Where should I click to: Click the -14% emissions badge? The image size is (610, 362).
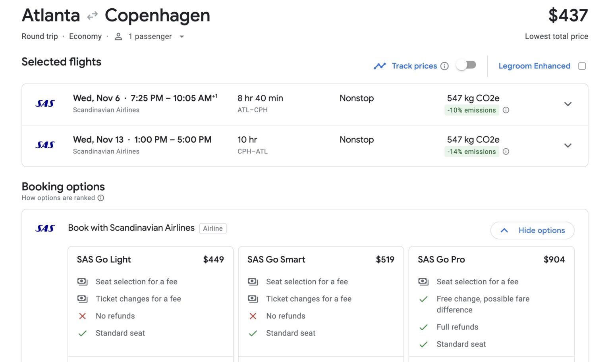point(471,151)
